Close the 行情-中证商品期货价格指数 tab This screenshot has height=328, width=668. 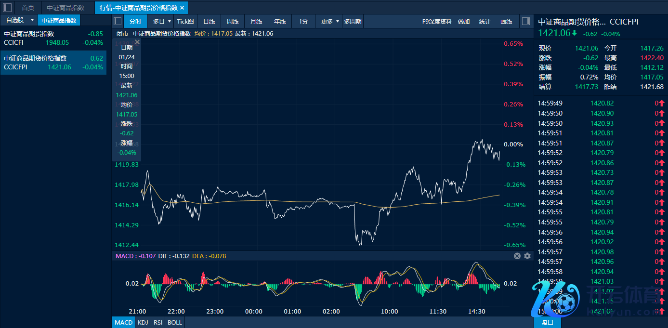[x=182, y=8]
